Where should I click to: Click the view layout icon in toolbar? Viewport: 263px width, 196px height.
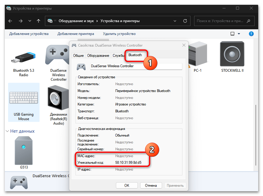[x=232, y=34]
